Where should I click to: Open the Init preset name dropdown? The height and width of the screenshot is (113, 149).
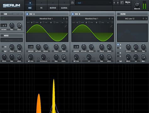click(x=93, y=3)
